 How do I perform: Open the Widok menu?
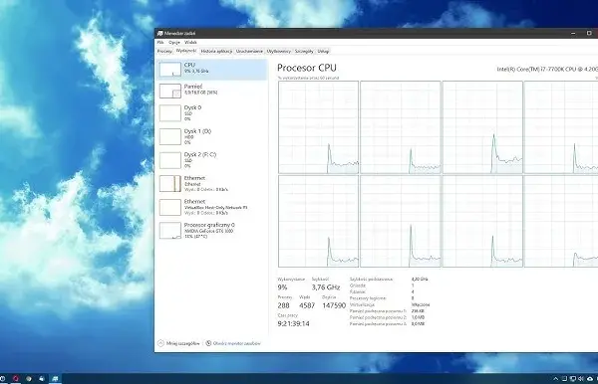point(190,42)
